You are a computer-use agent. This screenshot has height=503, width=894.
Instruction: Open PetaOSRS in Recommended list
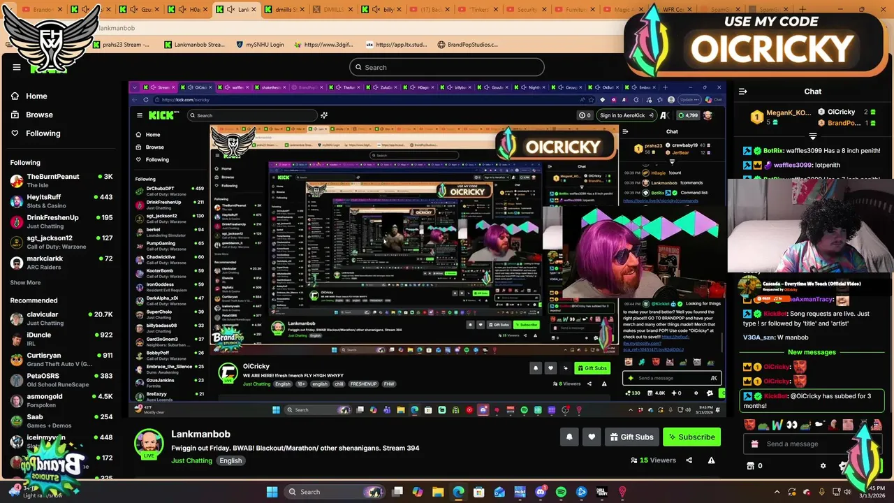(x=61, y=379)
